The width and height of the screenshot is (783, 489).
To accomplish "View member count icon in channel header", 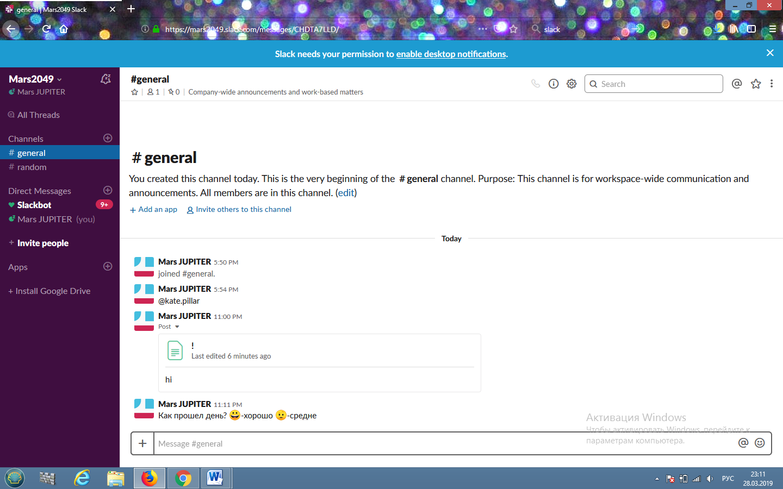I will pos(153,92).
